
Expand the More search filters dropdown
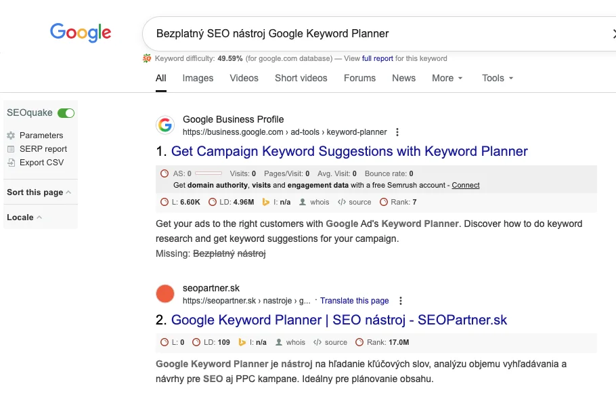(x=447, y=78)
